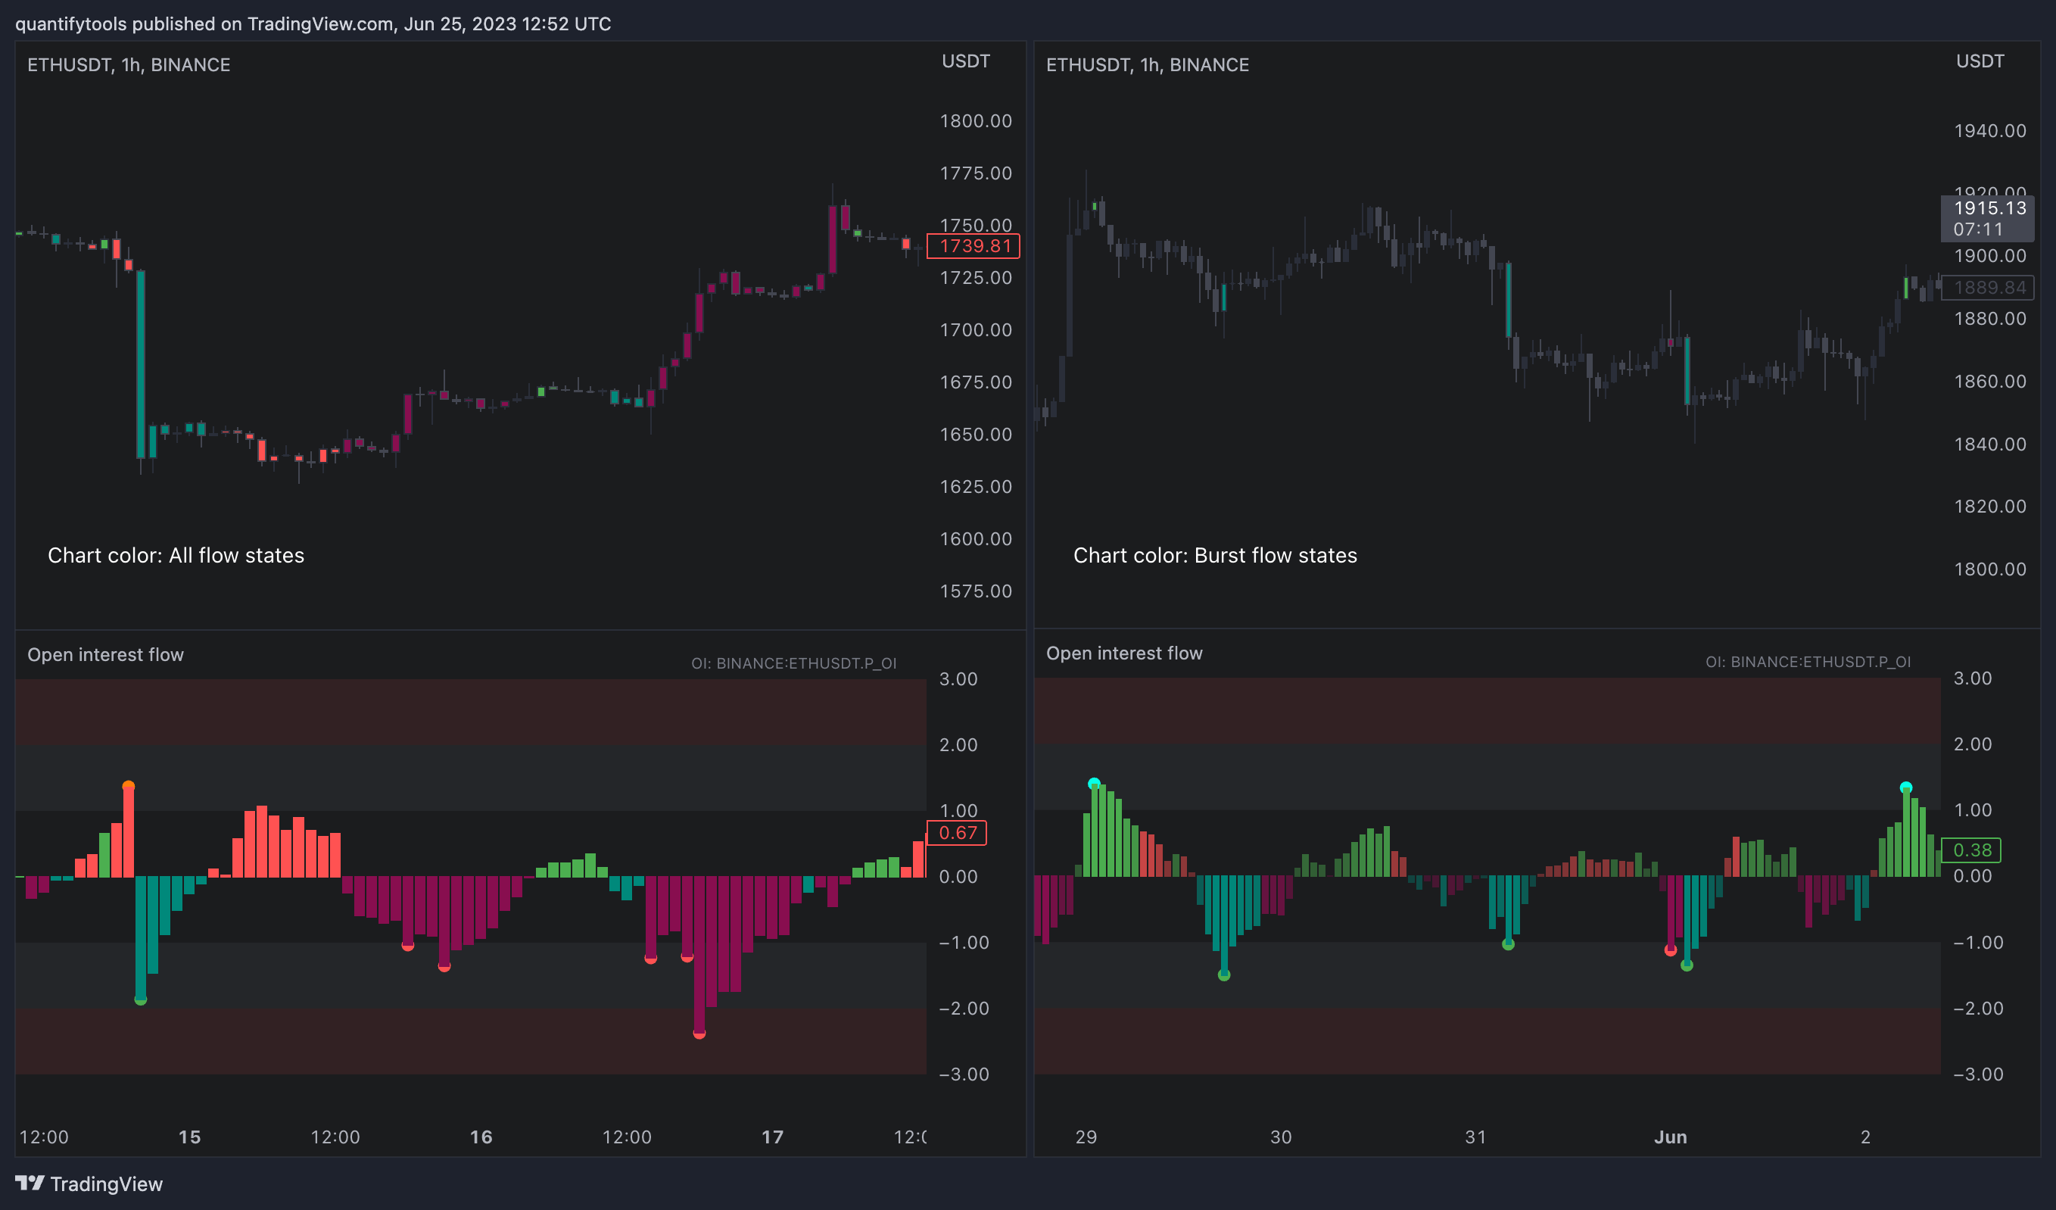
Task: Click the green trough dot near -2.00 on left histogram
Action: 140,999
